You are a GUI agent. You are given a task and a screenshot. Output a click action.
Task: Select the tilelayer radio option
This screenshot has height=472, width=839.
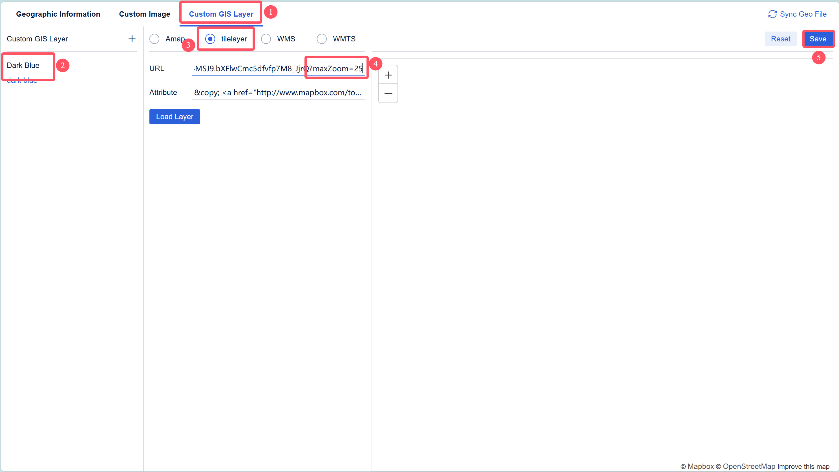(210, 39)
